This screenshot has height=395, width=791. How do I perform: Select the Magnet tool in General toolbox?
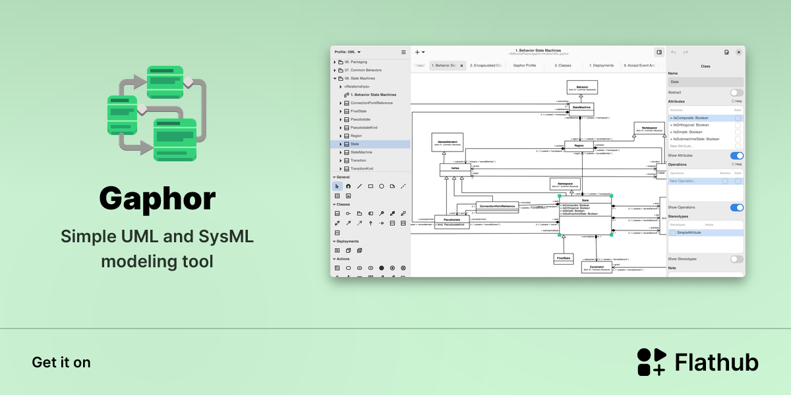[x=348, y=186]
